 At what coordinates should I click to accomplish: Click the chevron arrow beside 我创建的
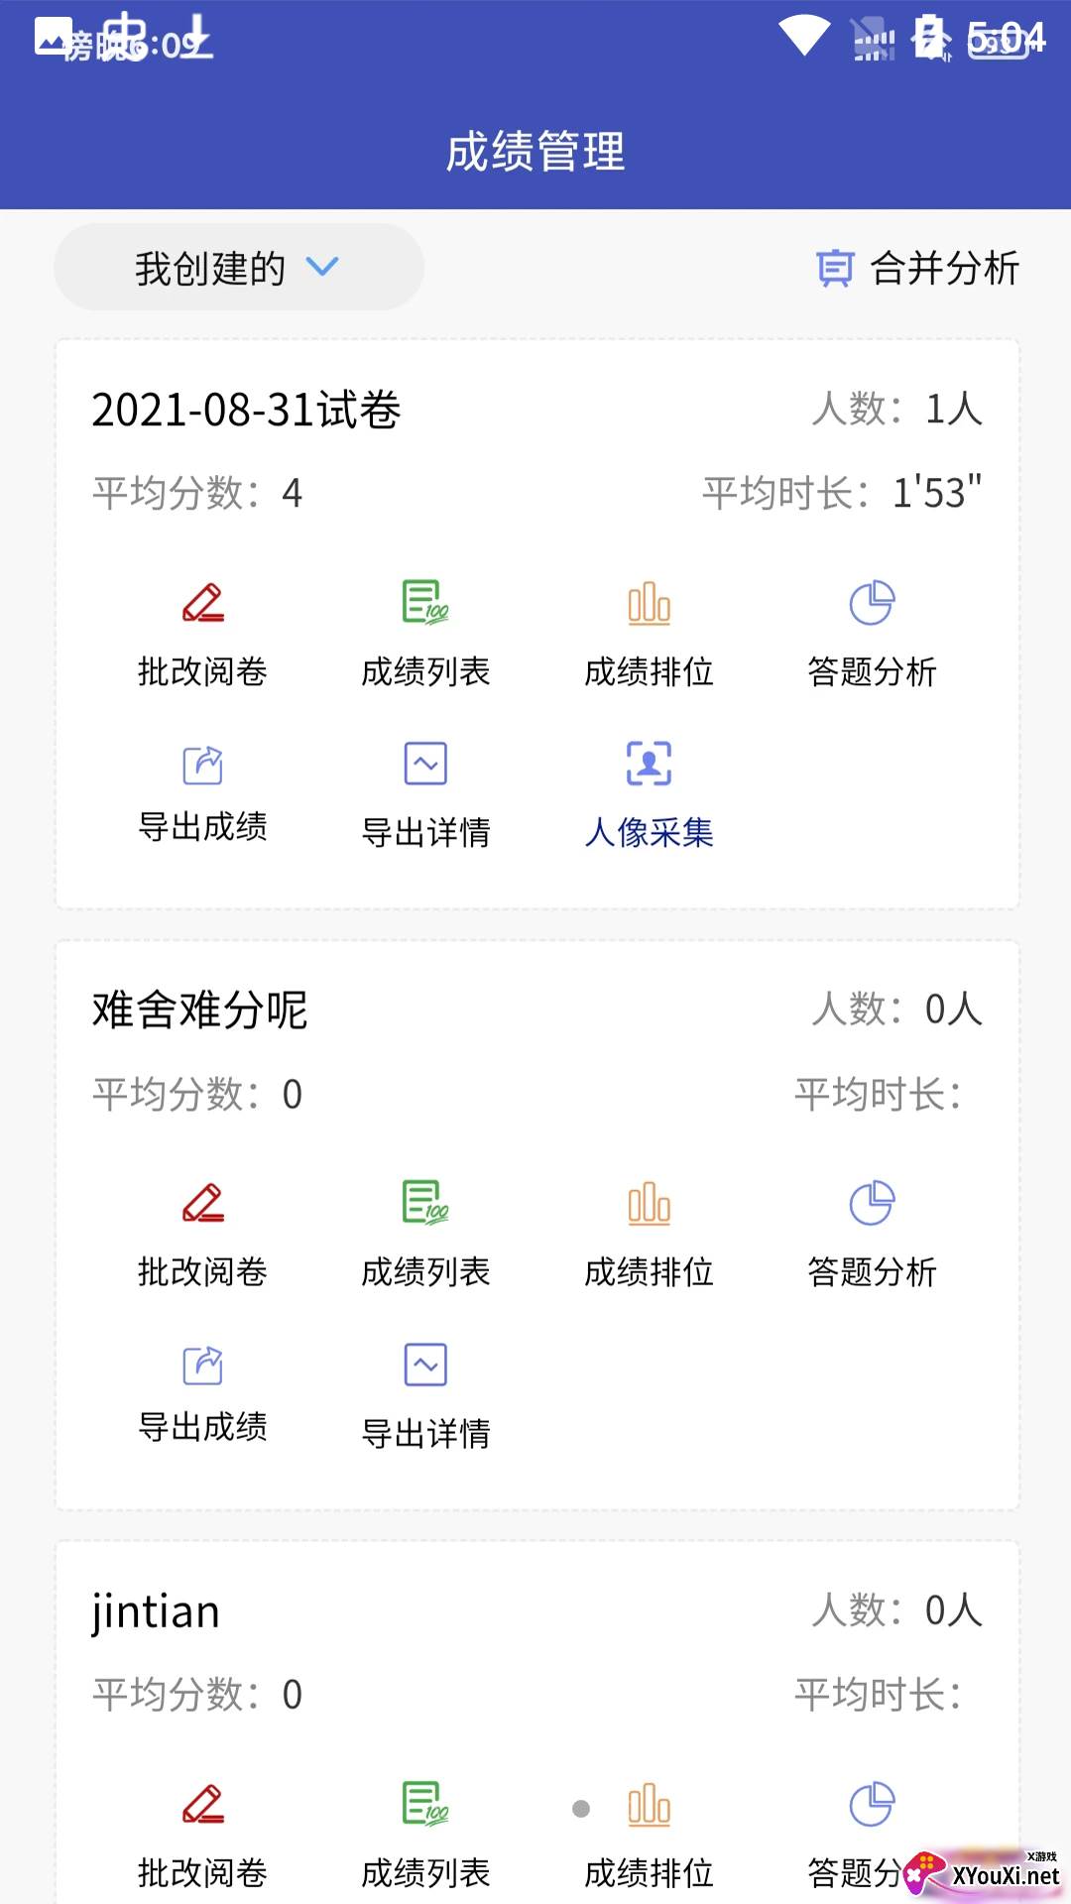pyautogui.click(x=322, y=266)
